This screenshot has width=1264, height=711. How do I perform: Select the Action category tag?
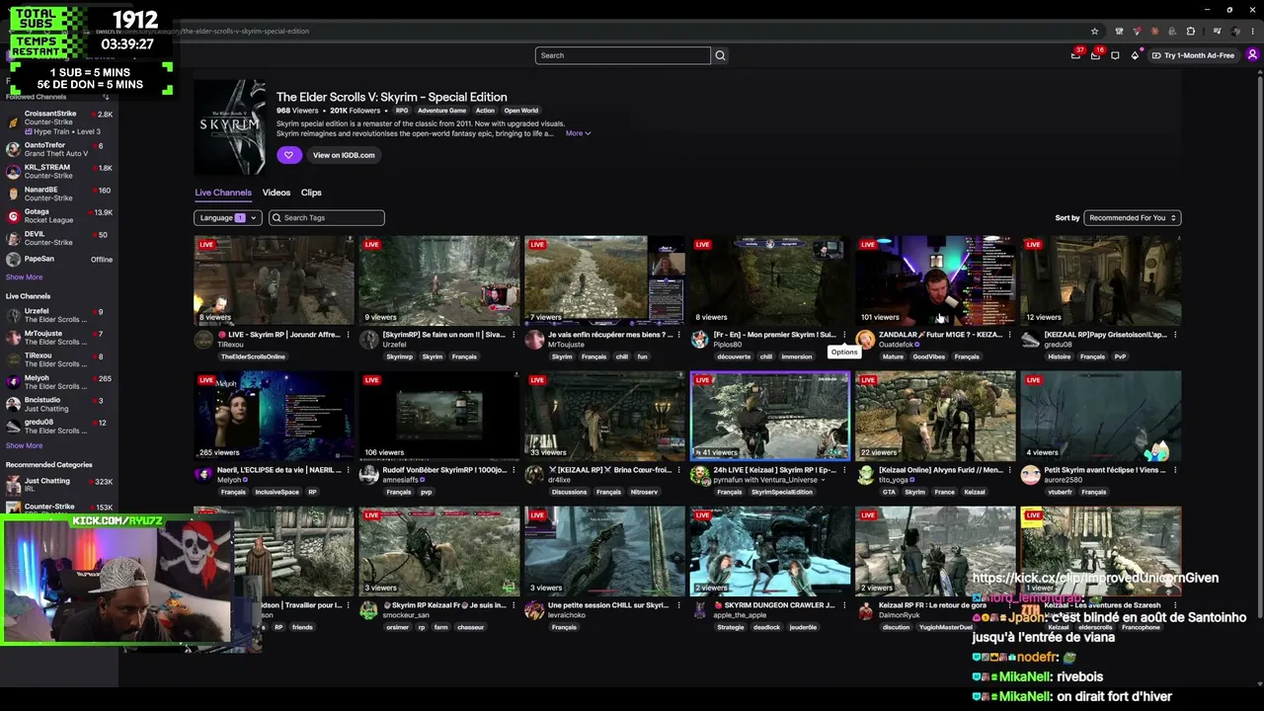(x=485, y=111)
